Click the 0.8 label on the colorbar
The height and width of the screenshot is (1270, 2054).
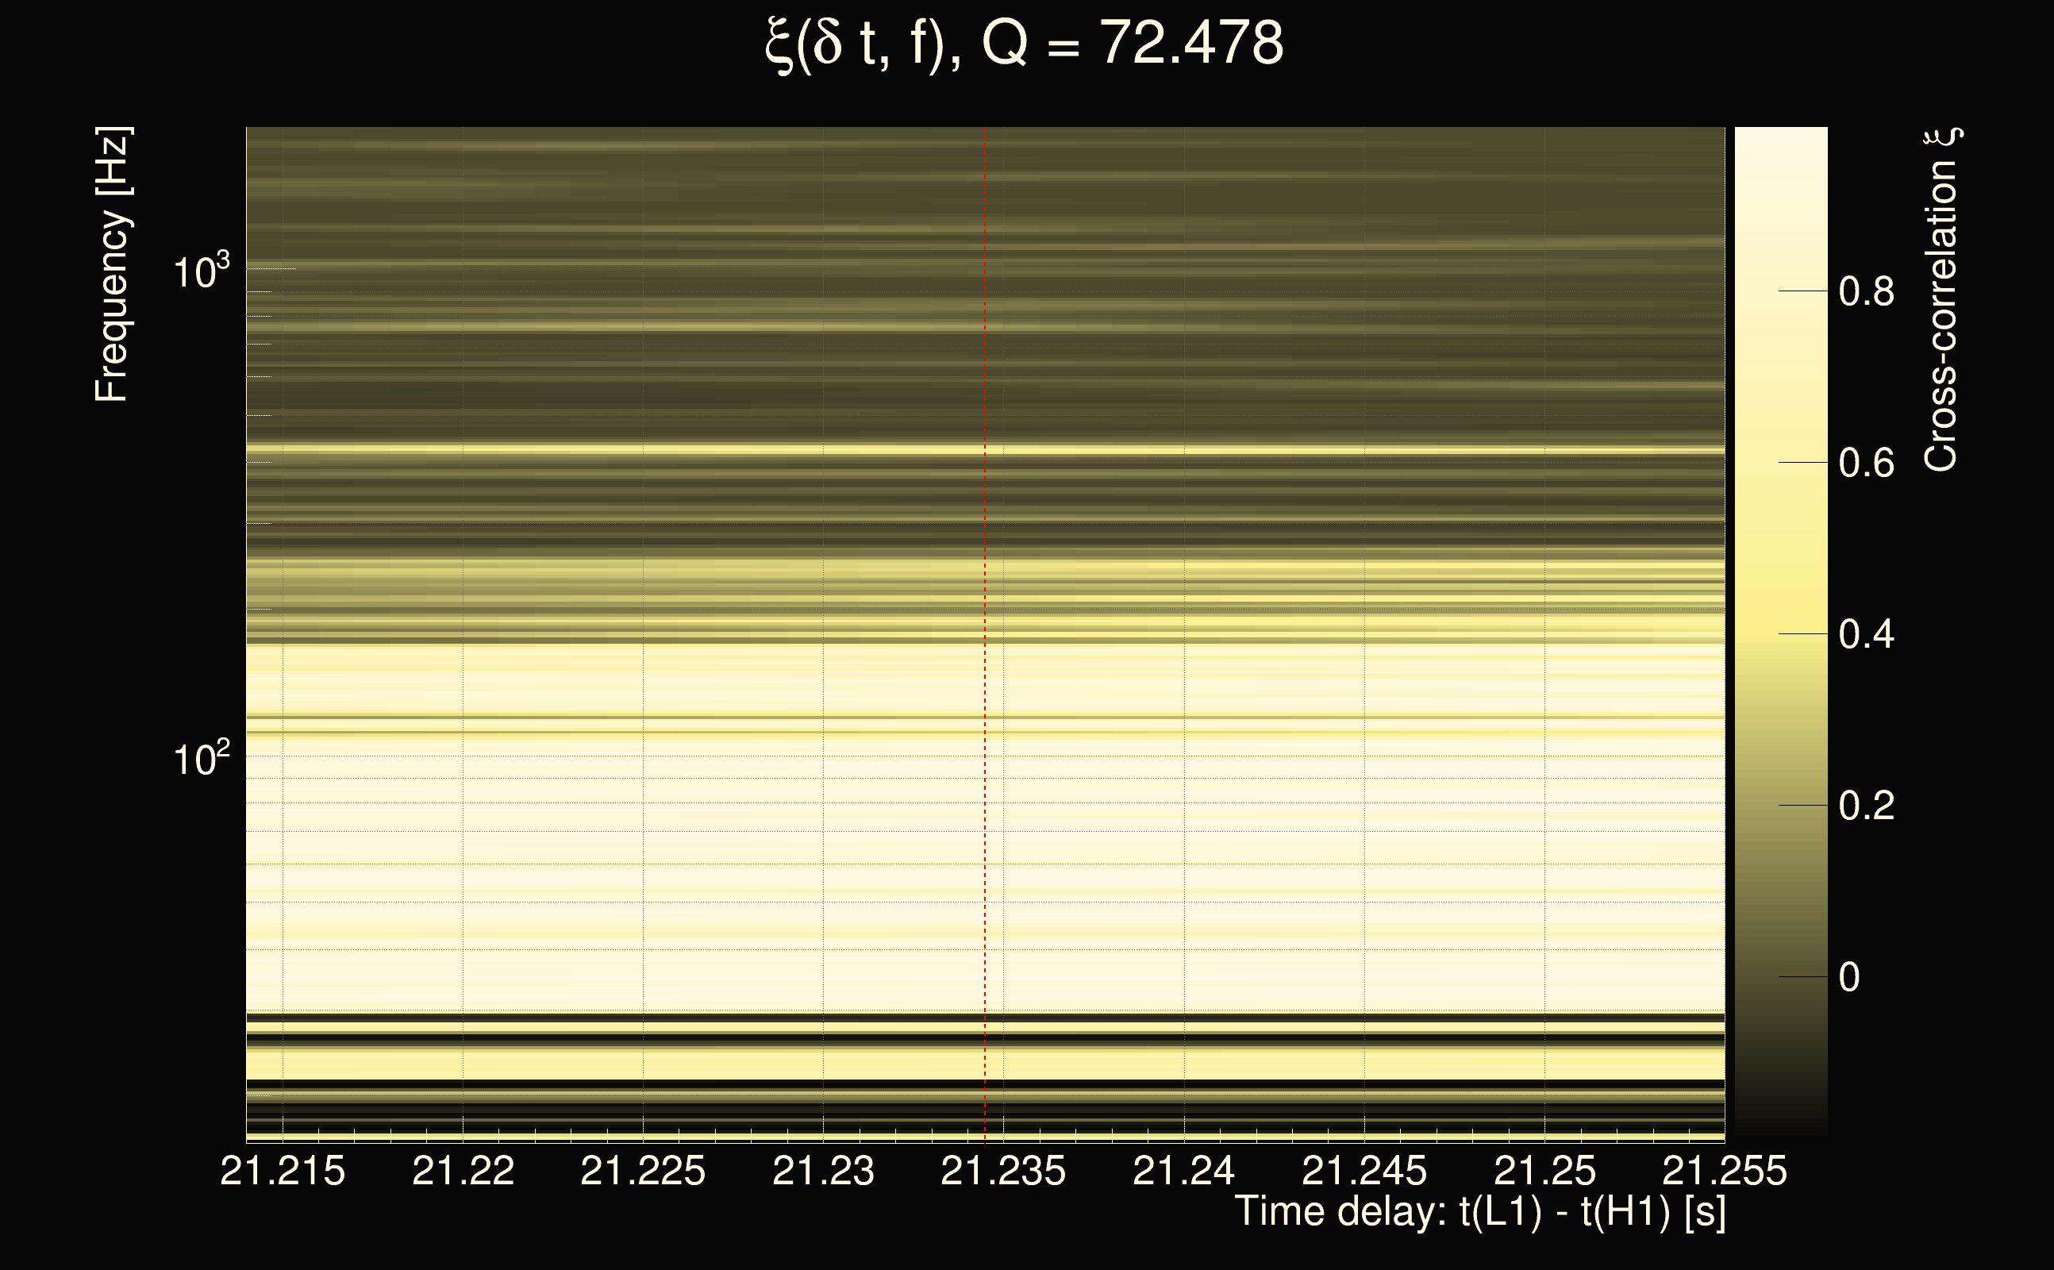pyautogui.click(x=1866, y=292)
